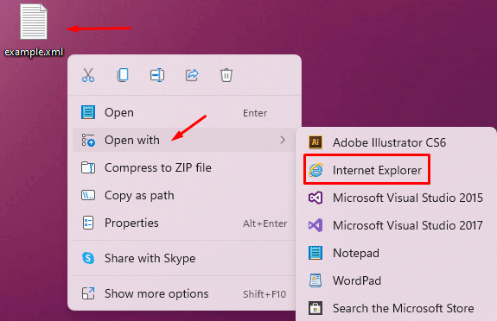The height and width of the screenshot is (321, 497).
Task: Select Search the Microsoft Store
Action: tap(396, 308)
